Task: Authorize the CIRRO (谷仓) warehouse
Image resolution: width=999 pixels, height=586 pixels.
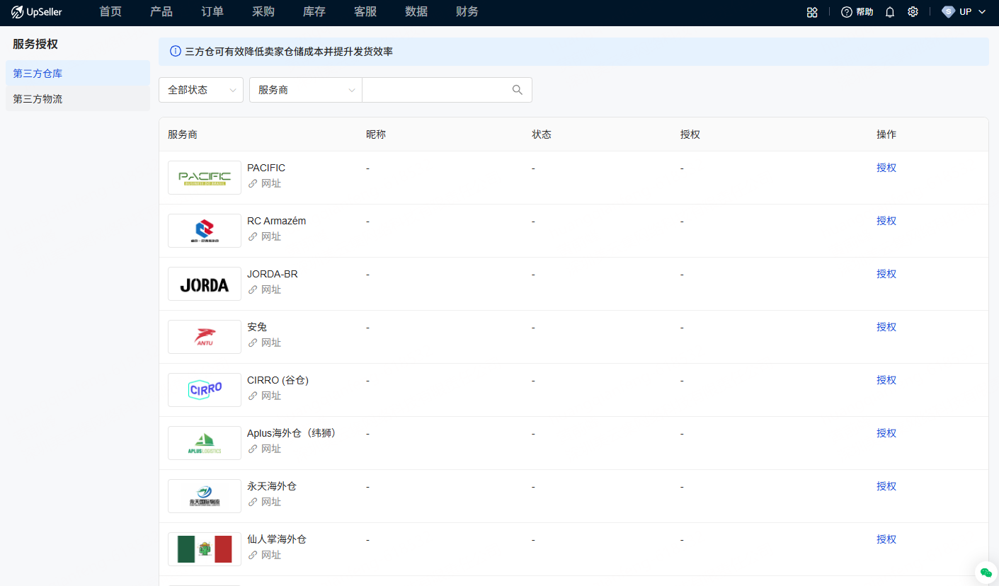Action: click(x=886, y=380)
